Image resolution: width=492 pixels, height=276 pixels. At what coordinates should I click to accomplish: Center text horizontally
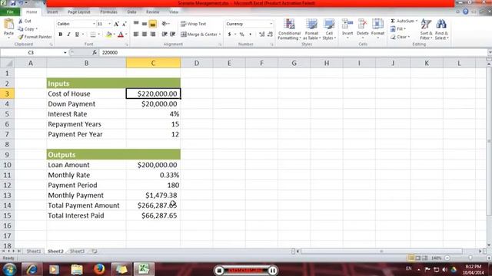coord(145,34)
